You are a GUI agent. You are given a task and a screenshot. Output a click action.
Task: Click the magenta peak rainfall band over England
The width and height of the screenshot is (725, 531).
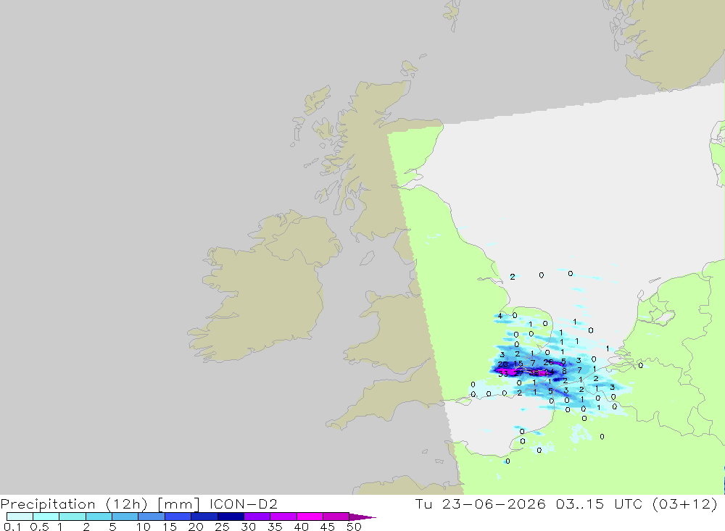523,372
